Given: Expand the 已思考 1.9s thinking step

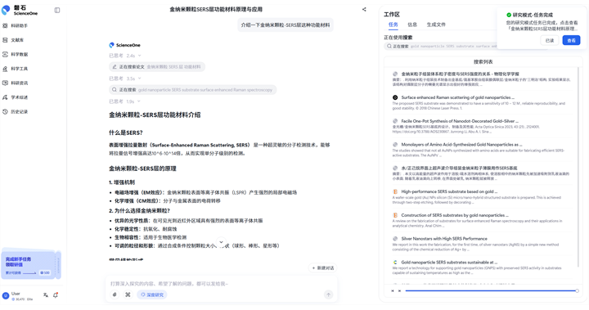Looking at the screenshot, I should pyautogui.click(x=125, y=101).
